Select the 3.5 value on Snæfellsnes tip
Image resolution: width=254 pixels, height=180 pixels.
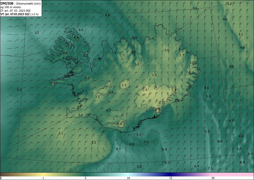coord(53,83)
